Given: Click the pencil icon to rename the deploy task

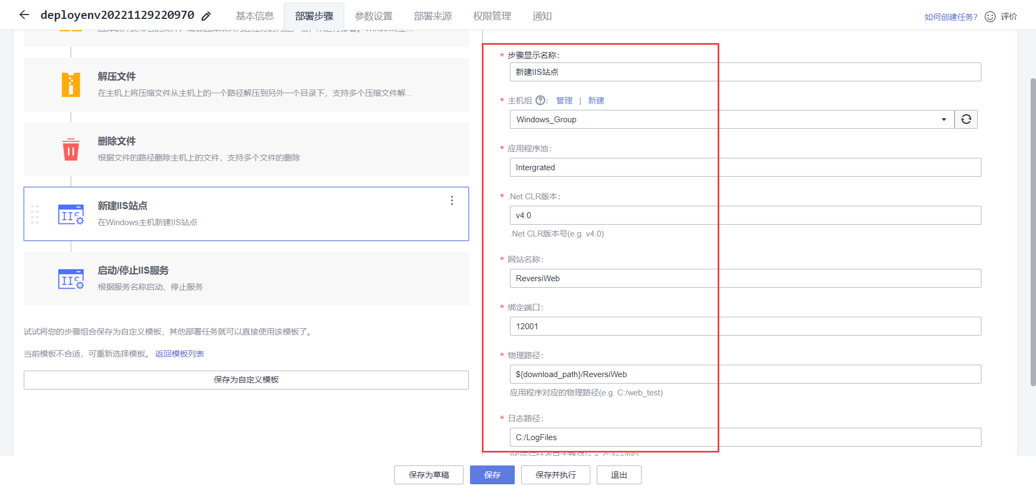Looking at the screenshot, I should click(206, 16).
